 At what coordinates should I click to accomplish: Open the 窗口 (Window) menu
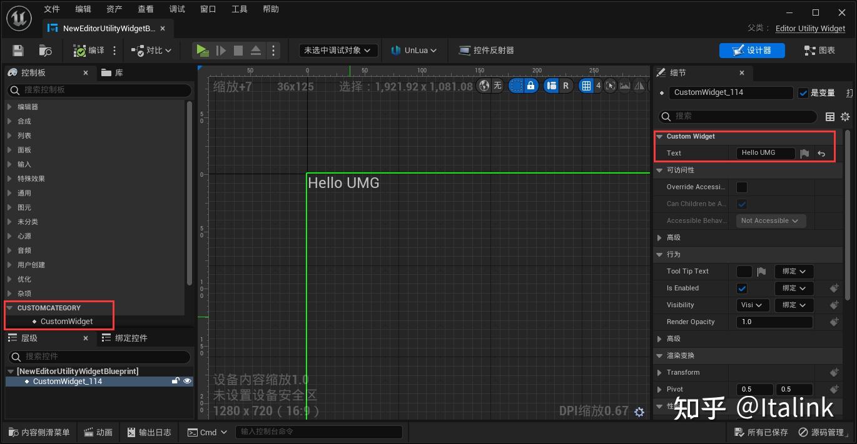click(x=208, y=9)
